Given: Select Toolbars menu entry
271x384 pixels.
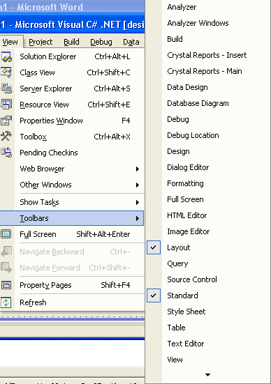Looking at the screenshot, I should 72,218.
